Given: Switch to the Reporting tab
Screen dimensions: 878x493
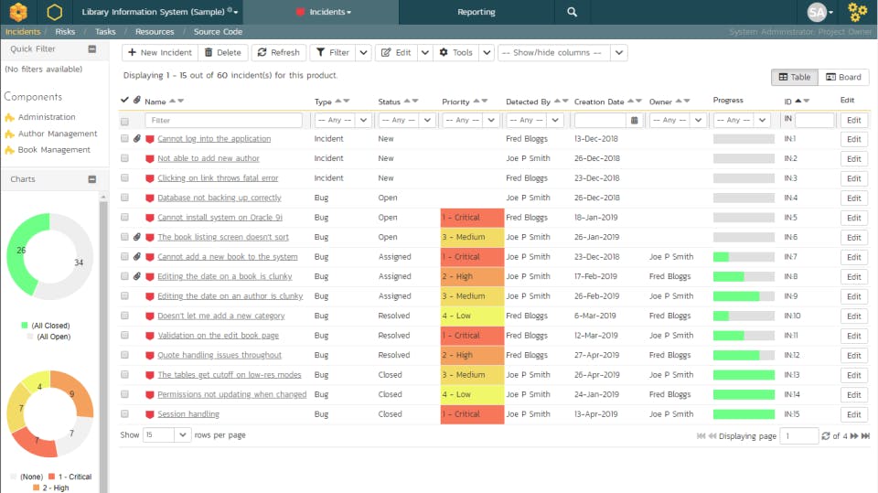Looking at the screenshot, I should (476, 12).
